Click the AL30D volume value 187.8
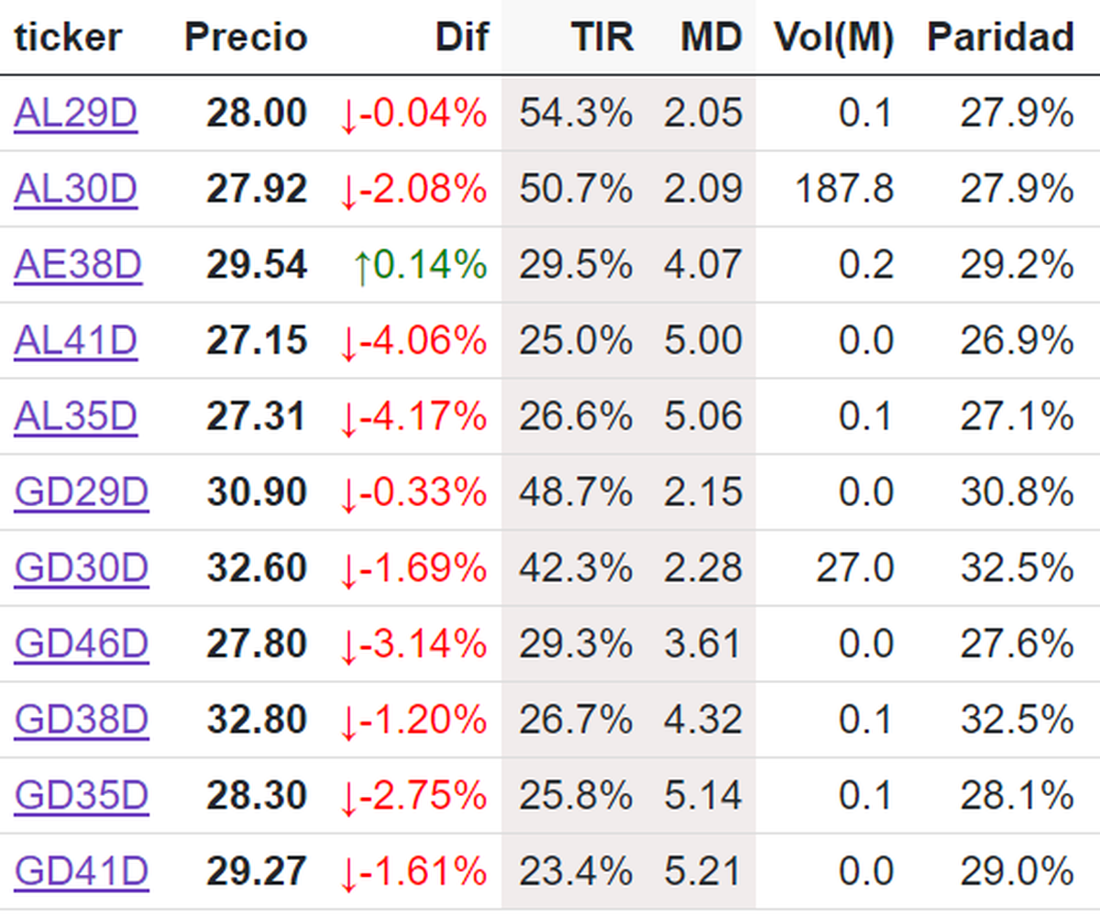The image size is (1100, 916). tap(844, 189)
